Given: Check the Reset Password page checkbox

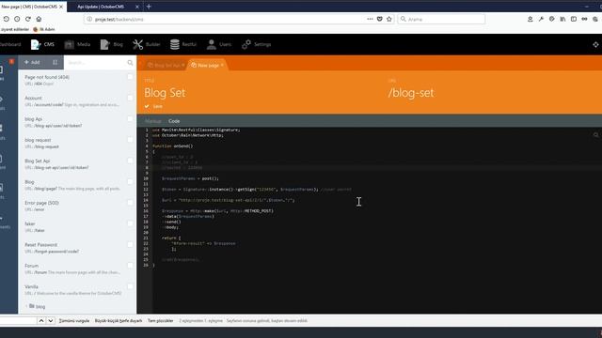Looking at the screenshot, I should 130,244.
